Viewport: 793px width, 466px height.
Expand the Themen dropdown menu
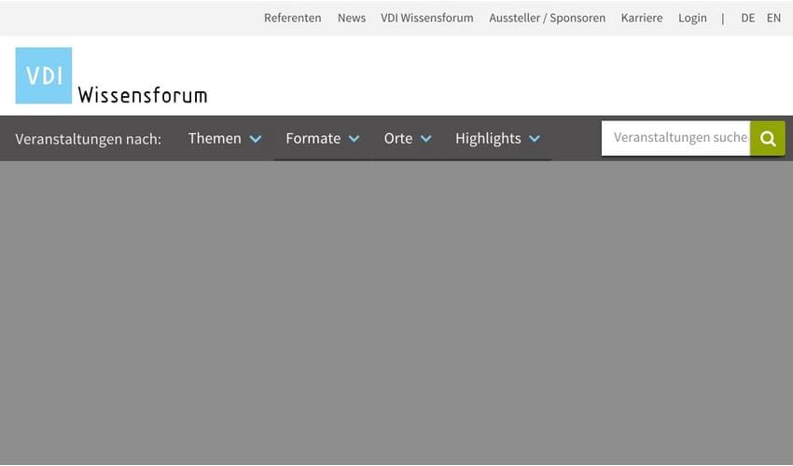216,138
